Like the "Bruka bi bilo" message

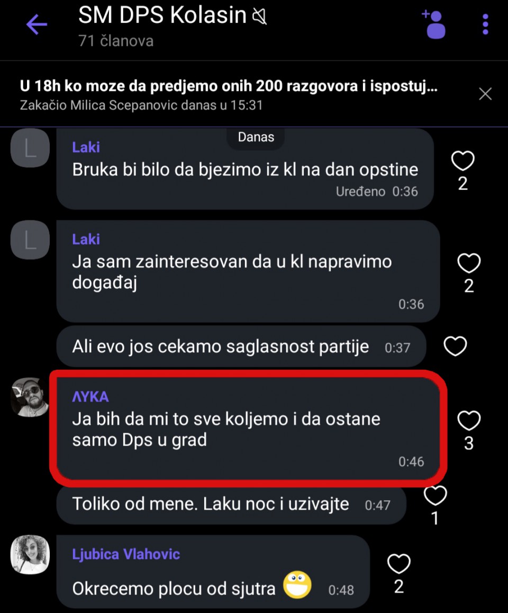pyautogui.click(x=462, y=161)
